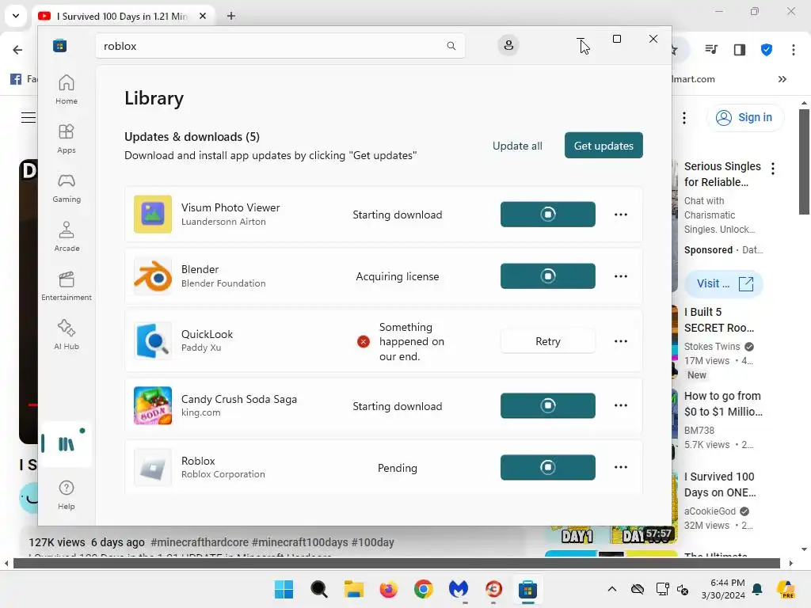Open "How to go from $0 to $1 Millio..." video
Screen dimensions: 811x608
pyautogui.click(x=723, y=404)
